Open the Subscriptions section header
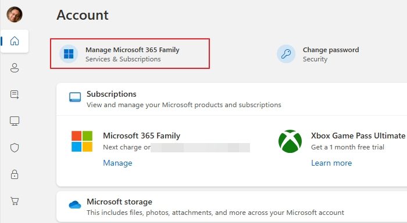Viewport: 407px width, 223px height. 112,94
